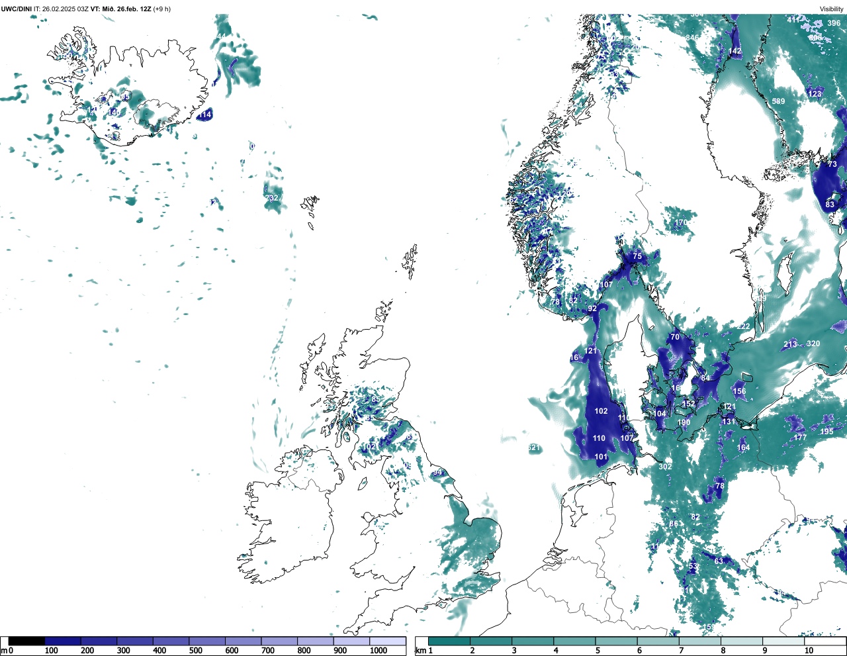Click the '142' value in northern Scandinavia

pos(735,51)
